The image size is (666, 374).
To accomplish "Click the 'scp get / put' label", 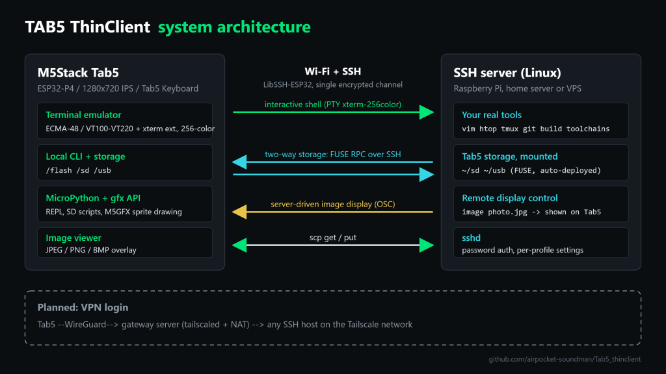I will [332, 238].
